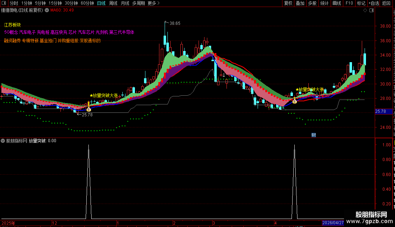Click the first 放量突破大涨 star label
Screen dimensions: 395x227
click(x=104, y=96)
